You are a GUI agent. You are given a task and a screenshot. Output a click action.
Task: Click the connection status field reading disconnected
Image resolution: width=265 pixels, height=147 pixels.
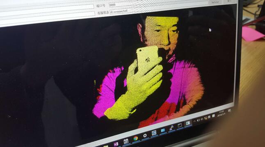tap(159, 9)
